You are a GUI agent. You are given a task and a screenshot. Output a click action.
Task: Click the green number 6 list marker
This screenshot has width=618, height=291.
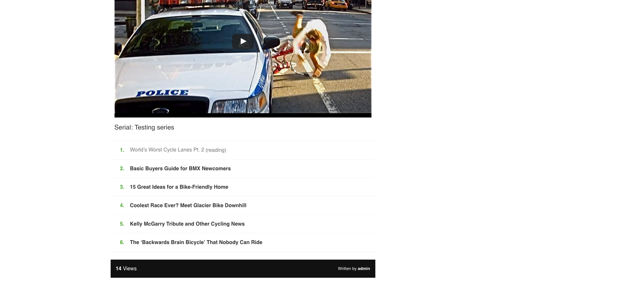(122, 242)
